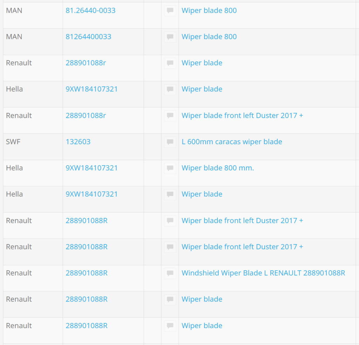Screen dimensions: 359x345
Task: Open 288901088R in Windshield Wiper Blade row
Action: [87, 273]
